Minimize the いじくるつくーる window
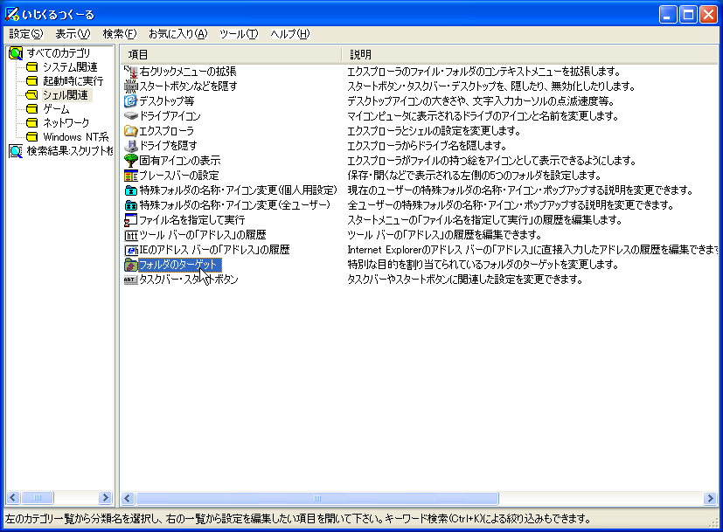The height and width of the screenshot is (532, 723). click(x=667, y=15)
